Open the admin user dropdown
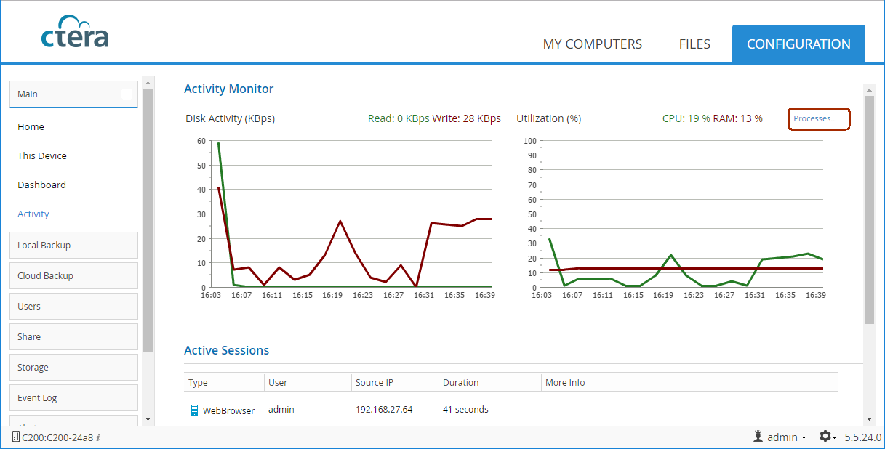This screenshot has width=885, height=449. [785, 437]
